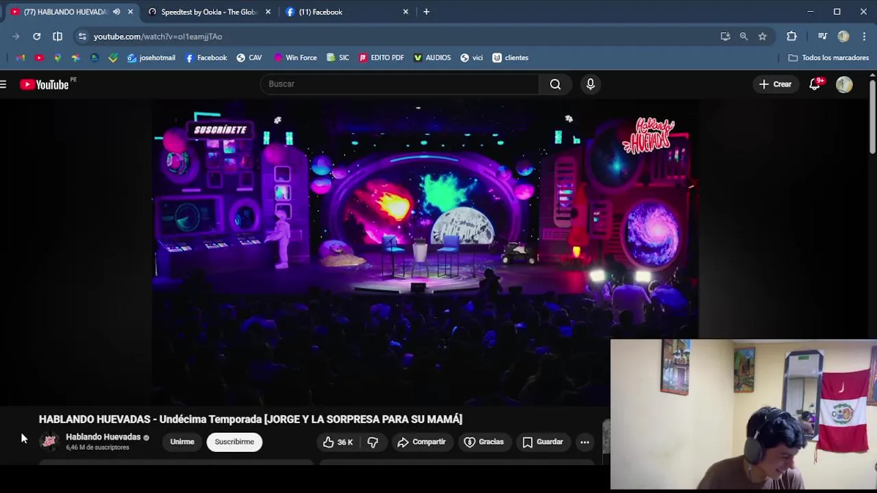Open the zoom magnifier in address bar

pos(744,36)
